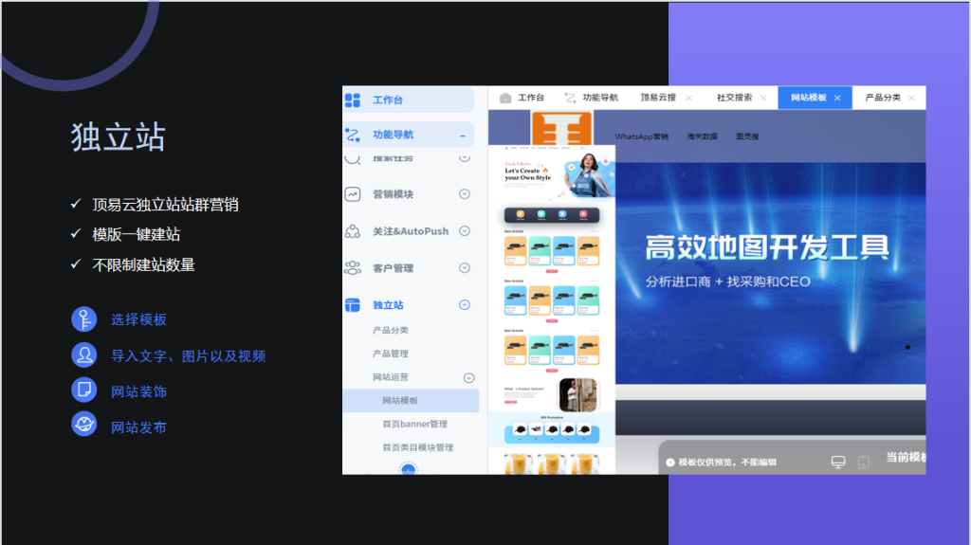Collapse the 网站运营 submenu chevron
This screenshot has height=545, width=971.
pyautogui.click(x=468, y=377)
